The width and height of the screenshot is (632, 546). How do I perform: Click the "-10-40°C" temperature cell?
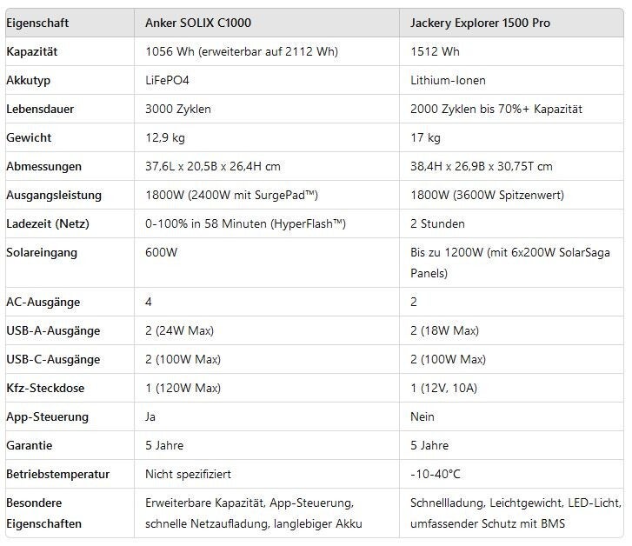point(435,474)
